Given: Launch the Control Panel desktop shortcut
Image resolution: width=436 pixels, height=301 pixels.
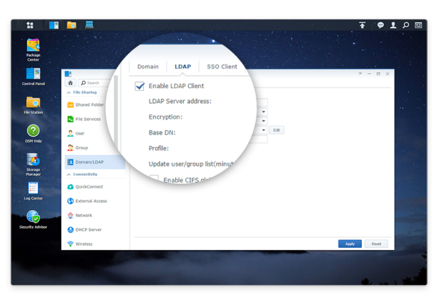Looking at the screenshot, I should coord(33,74).
